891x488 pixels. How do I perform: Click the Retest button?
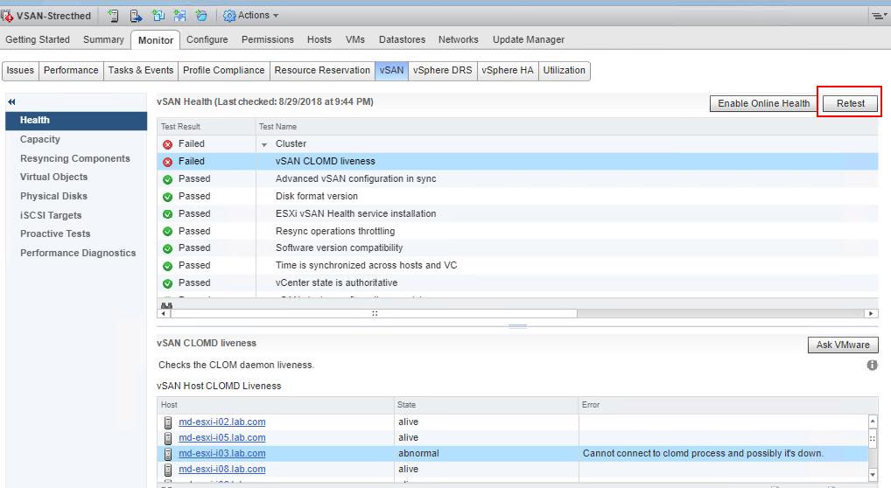pos(850,103)
